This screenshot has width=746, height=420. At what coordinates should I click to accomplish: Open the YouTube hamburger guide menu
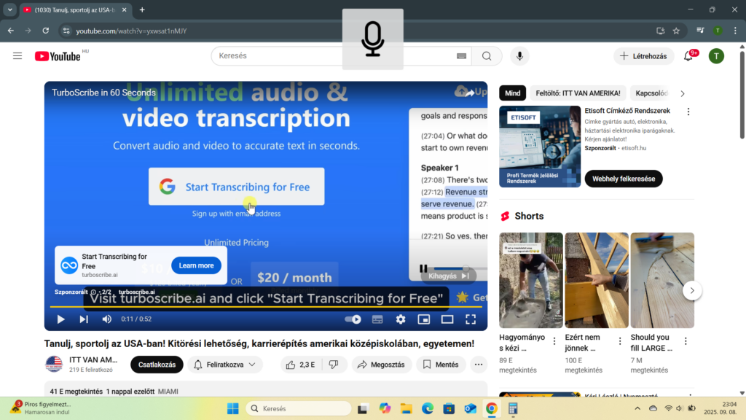point(17,56)
